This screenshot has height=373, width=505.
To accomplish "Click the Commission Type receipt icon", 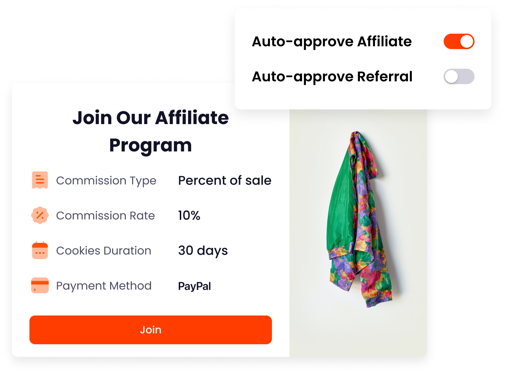I will 40,180.
